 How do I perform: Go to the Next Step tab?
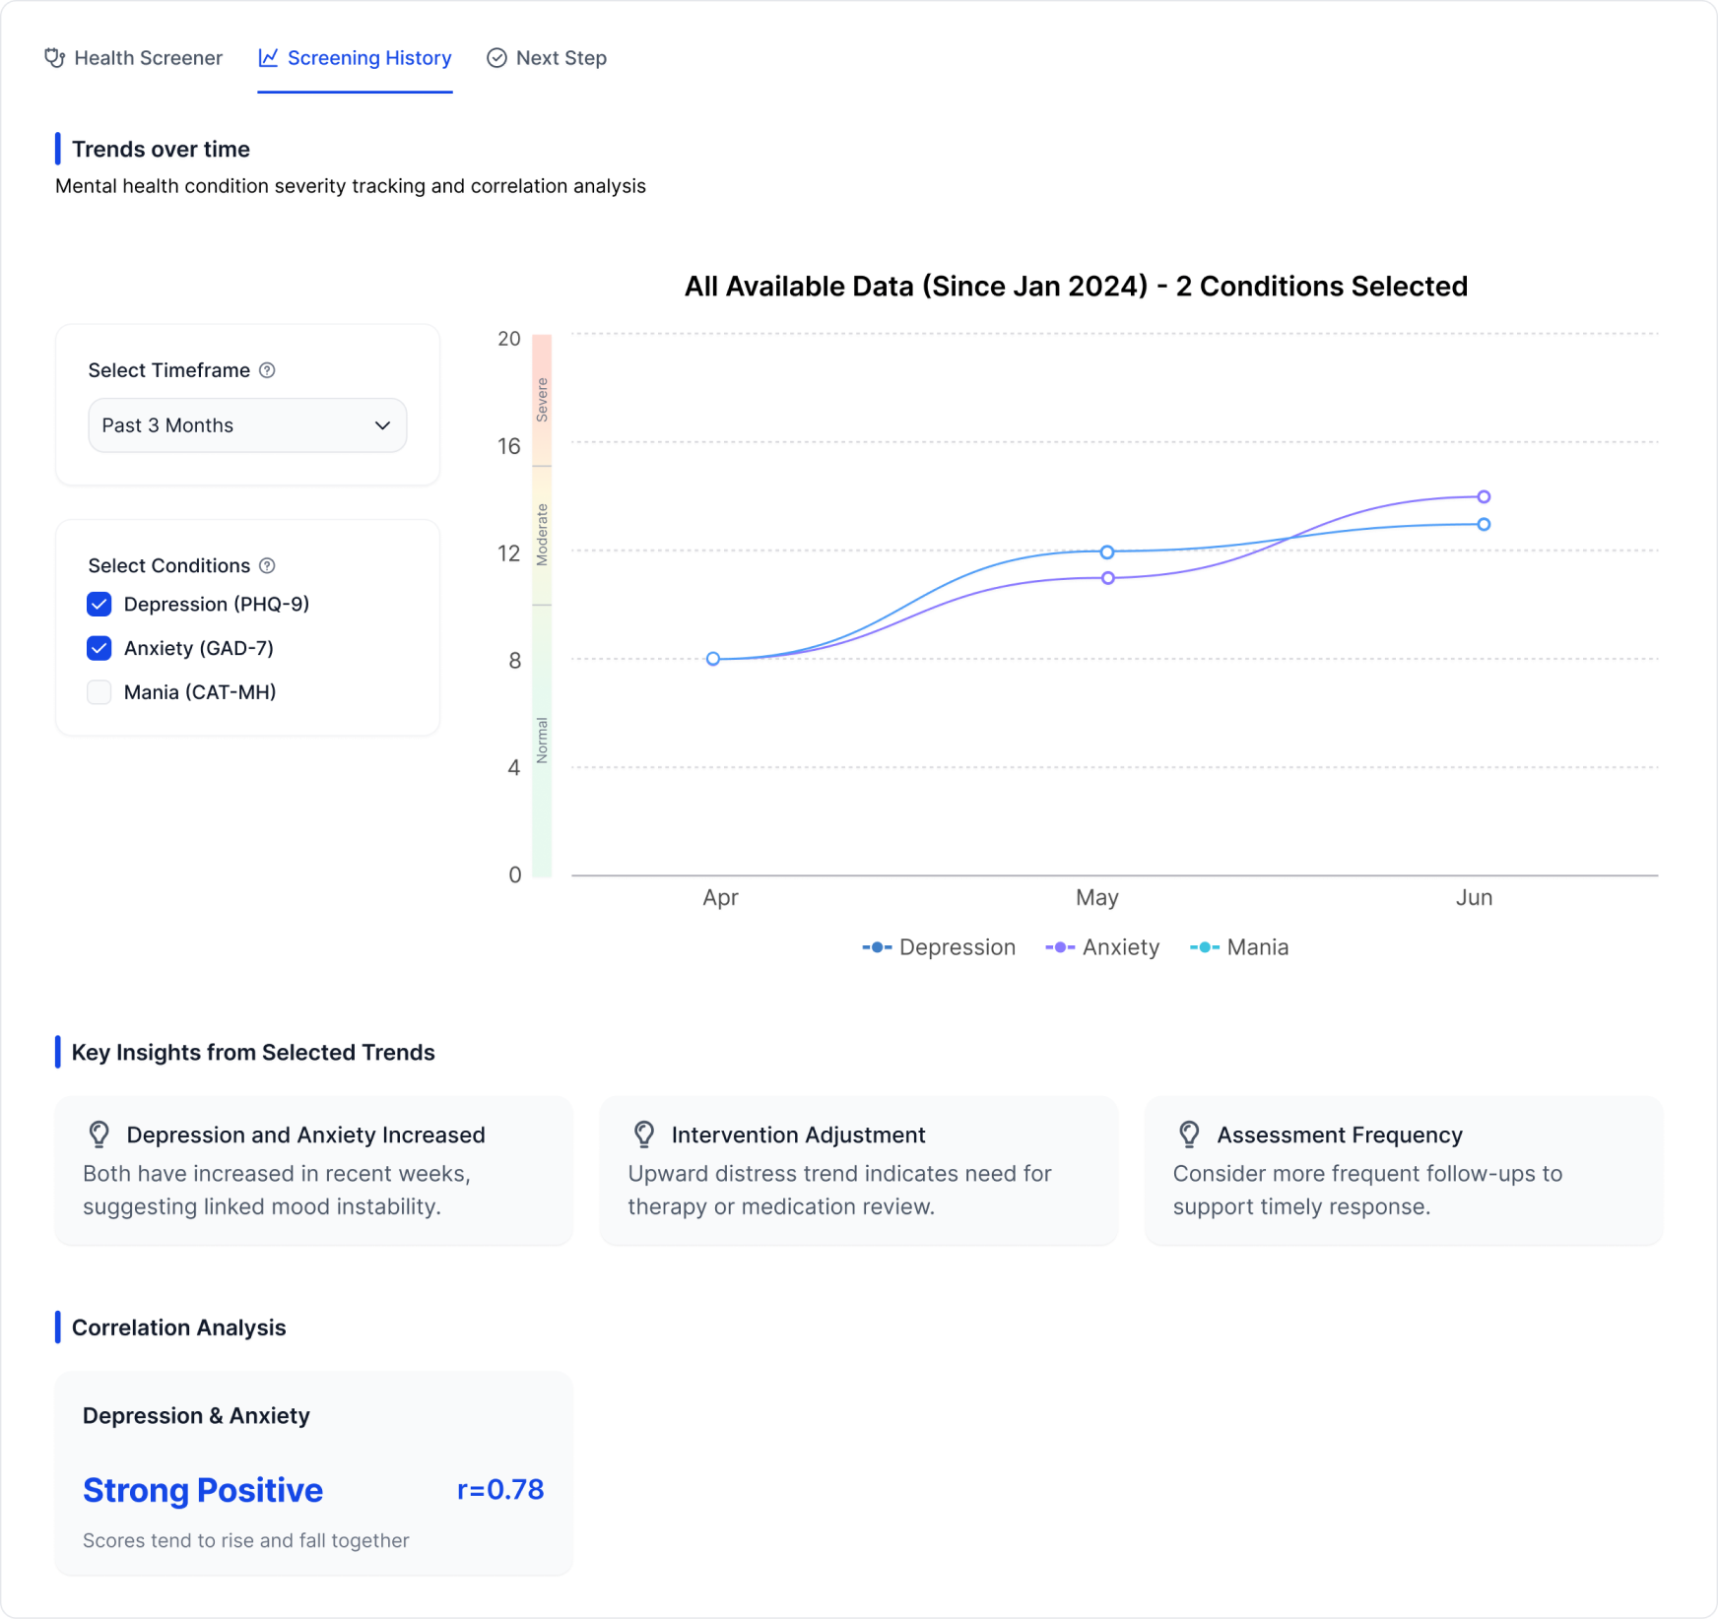(547, 58)
